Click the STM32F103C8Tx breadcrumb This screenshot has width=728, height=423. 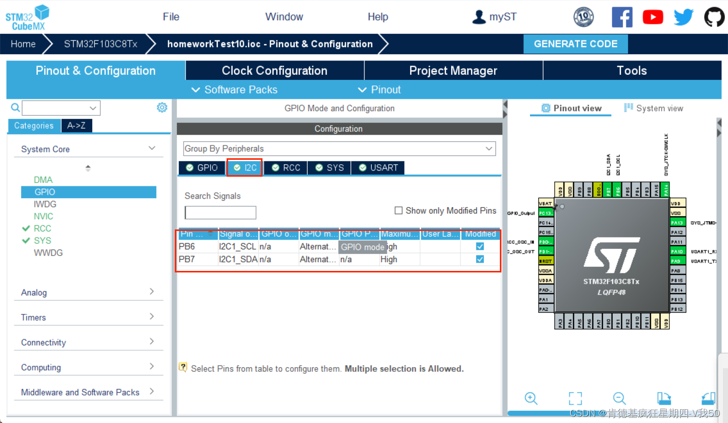100,44
